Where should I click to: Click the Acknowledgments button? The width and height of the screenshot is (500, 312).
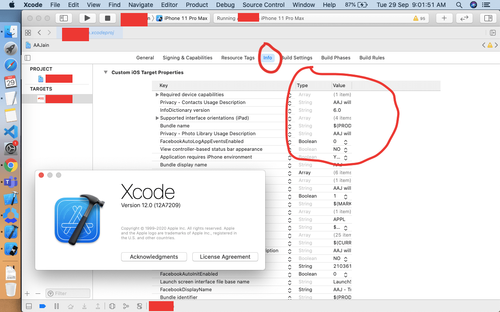[x=154, y=257]
